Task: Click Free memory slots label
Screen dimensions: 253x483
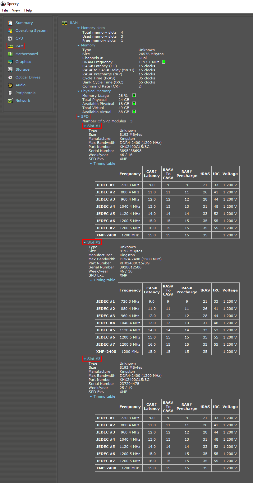Action: coord(99,40)
